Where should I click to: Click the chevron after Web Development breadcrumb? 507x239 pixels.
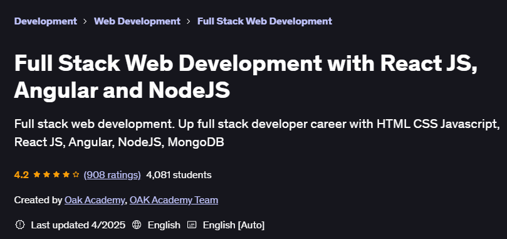pos(189,21)
